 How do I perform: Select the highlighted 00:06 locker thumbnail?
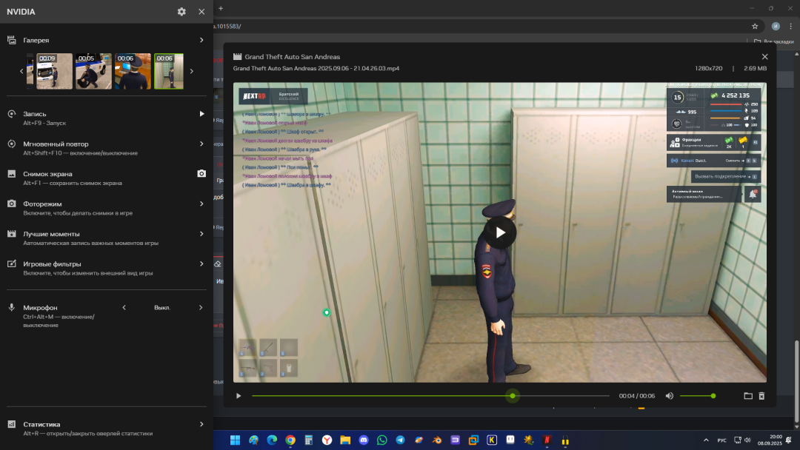(x=169, y=71)
